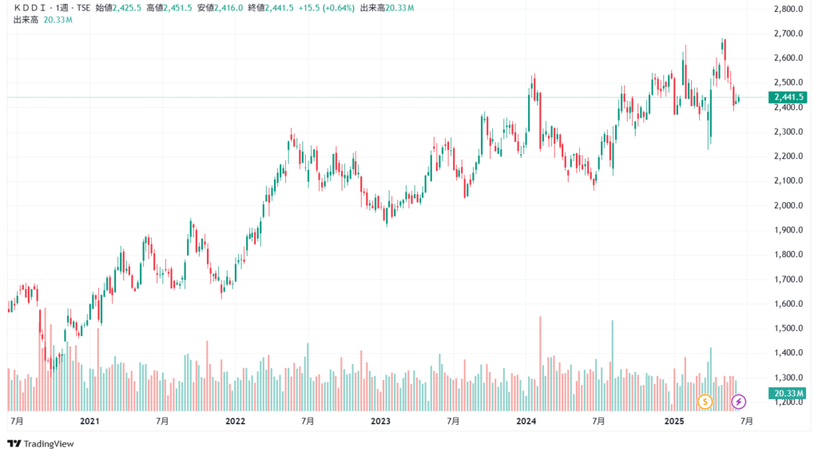This screenshot has width=818, height=456.
Task: Select the 出来高 volume indicator legend
Action: (x=43, y=20)
